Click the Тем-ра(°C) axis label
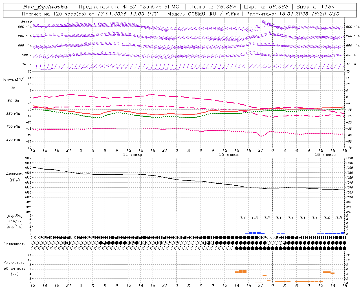The image size is (361, 288). point(13,80)
